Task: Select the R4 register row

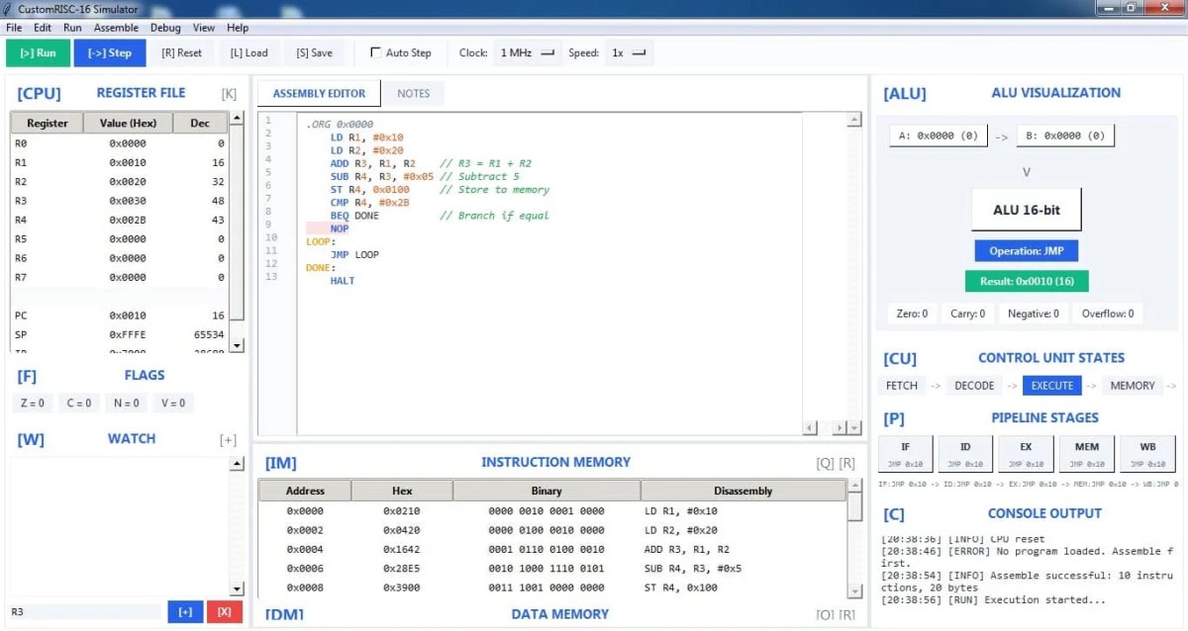Action: click(x=120, y=220)
